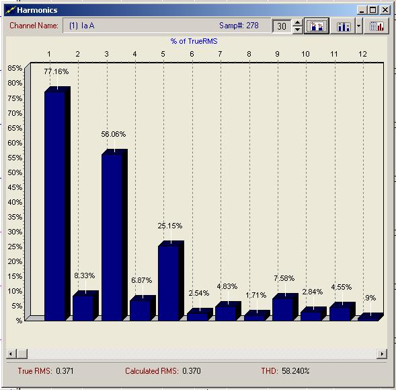The width and height of the screenshot is (396, 390).
Task: Open the chart style dropdown arrow
Action: (x=358, y=26)
